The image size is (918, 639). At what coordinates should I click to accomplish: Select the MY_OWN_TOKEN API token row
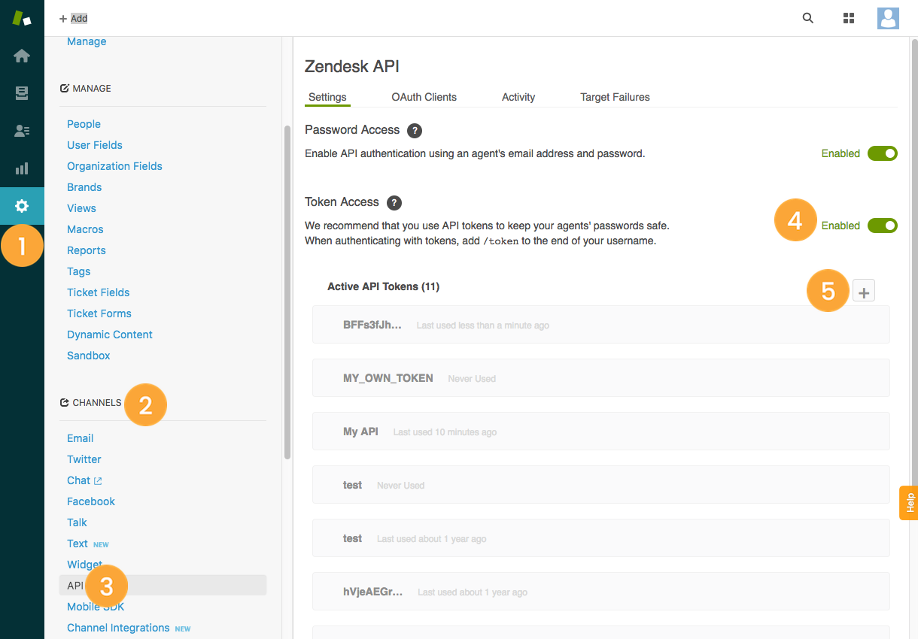601,378
